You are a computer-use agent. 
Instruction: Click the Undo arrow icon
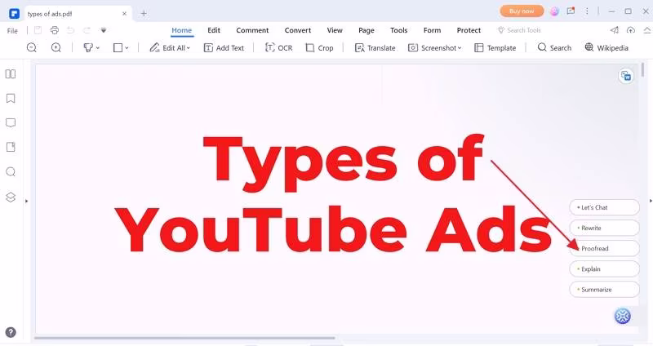point(71,30)
